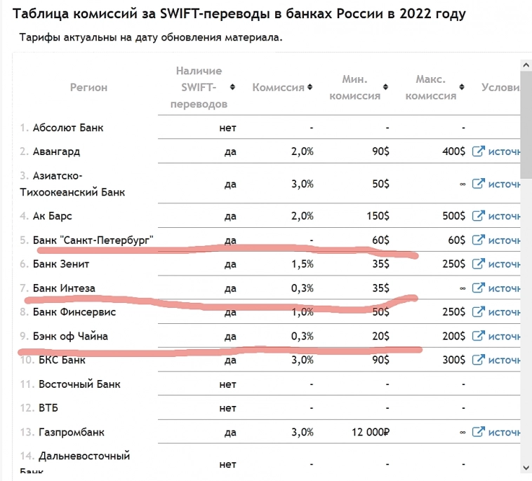Sort by Комиссия column arrows
Viewport: 532px width, 481px height.
[x=310, y=87]
